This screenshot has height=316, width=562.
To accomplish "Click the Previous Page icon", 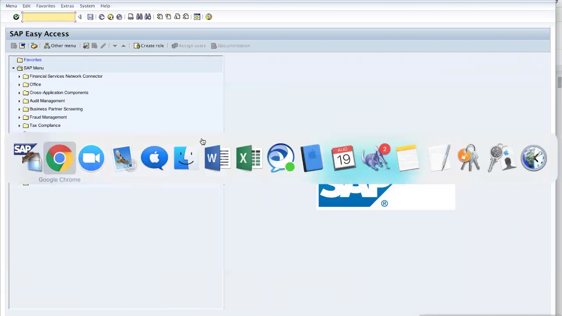I will pos(168,17).
